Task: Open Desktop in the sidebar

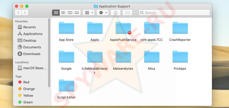Action: pos(27,40)
